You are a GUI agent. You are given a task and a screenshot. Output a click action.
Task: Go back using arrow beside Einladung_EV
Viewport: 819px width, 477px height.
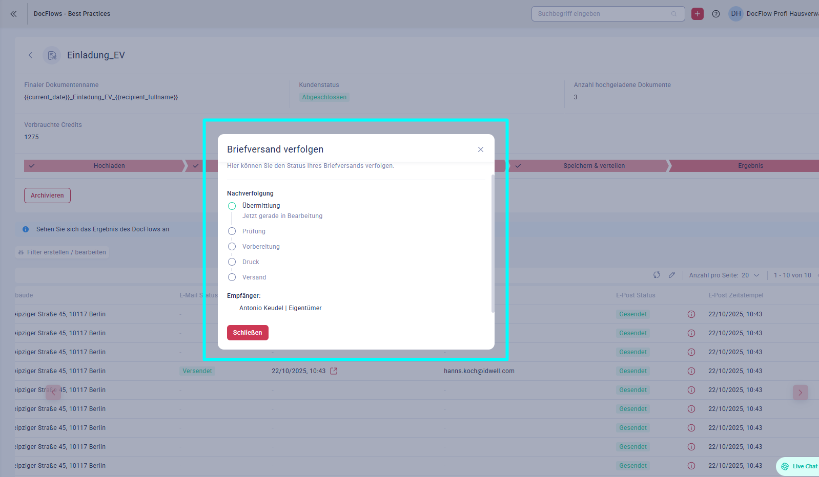[x=30, y=55]
